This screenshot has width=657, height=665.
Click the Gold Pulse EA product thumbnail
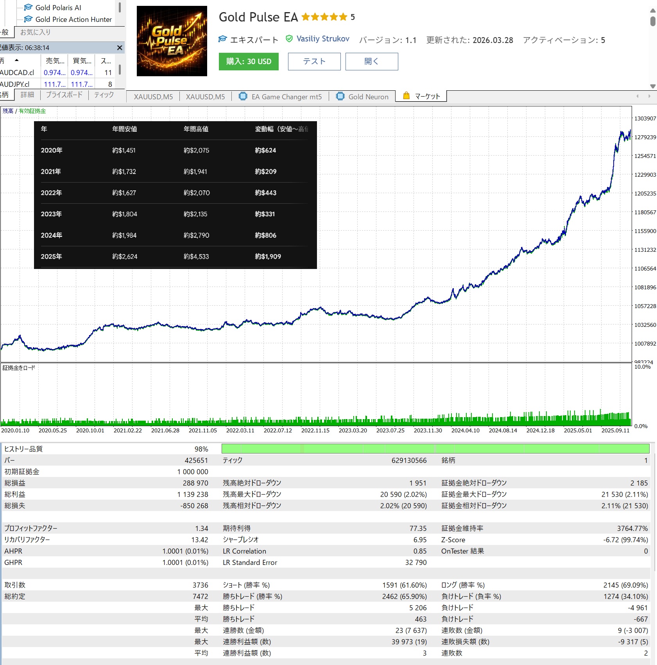[x=172, y=41]
